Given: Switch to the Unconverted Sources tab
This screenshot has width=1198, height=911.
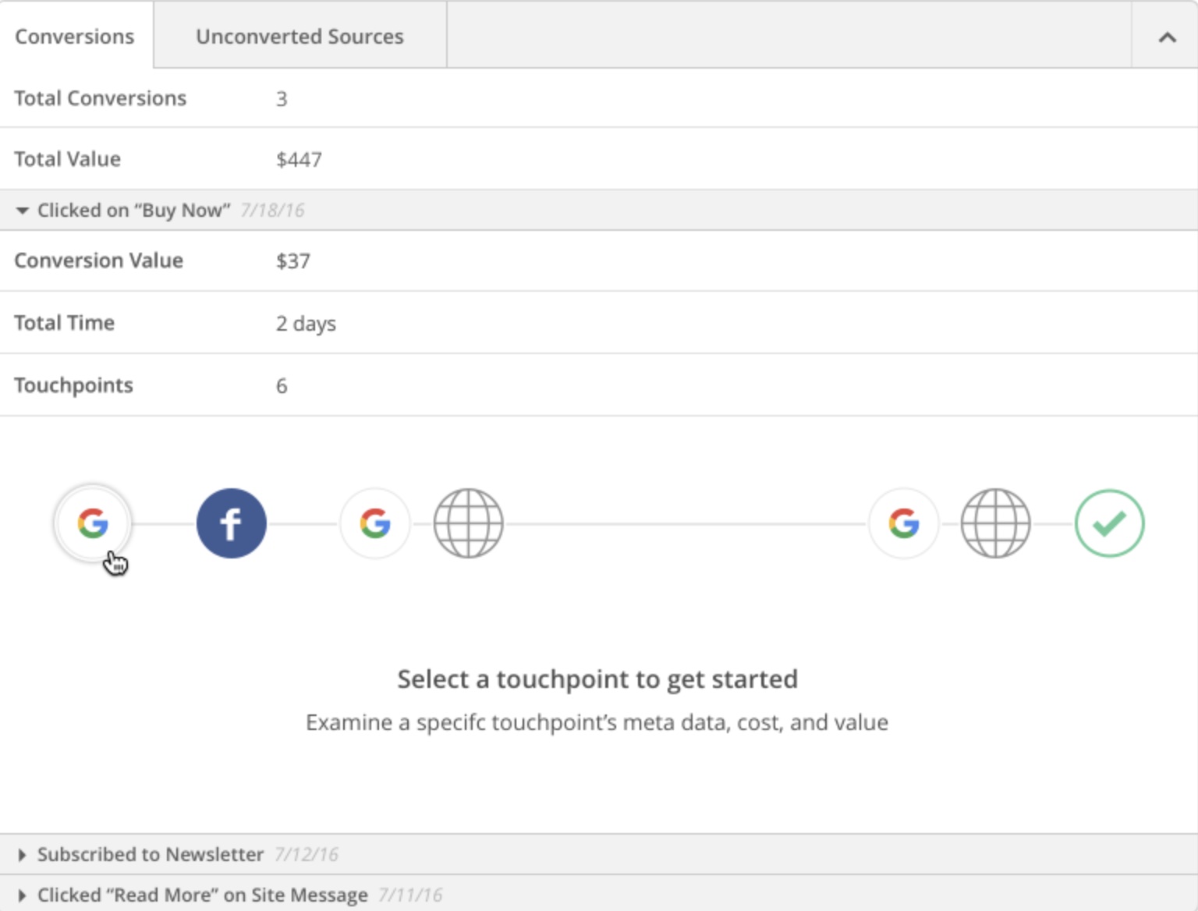Looking at the screenshot, I should click(x=300, y=37).
